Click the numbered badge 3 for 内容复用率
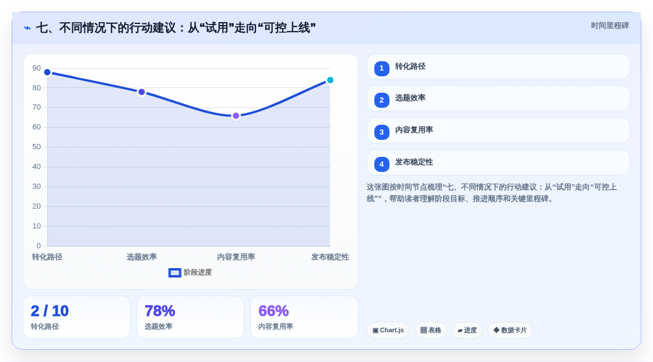Screen dimensions: 653x362 pos(381,132)
